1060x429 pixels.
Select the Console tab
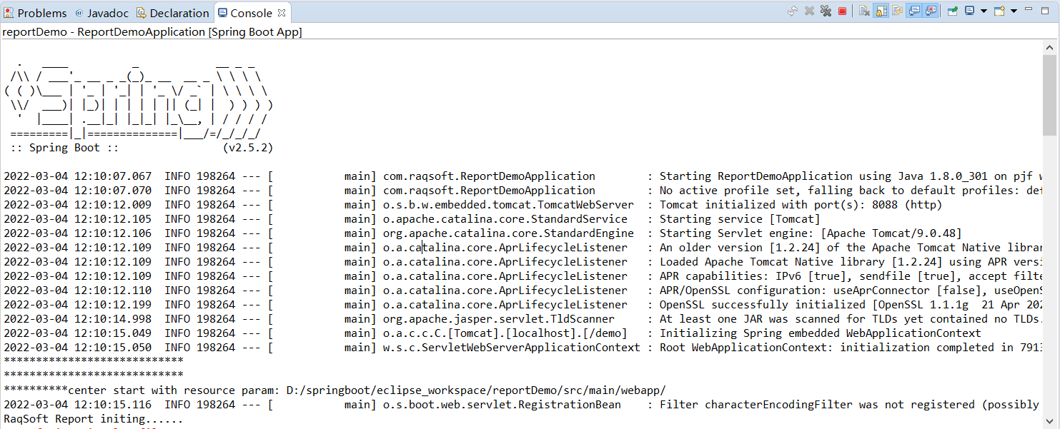point(251,13)
